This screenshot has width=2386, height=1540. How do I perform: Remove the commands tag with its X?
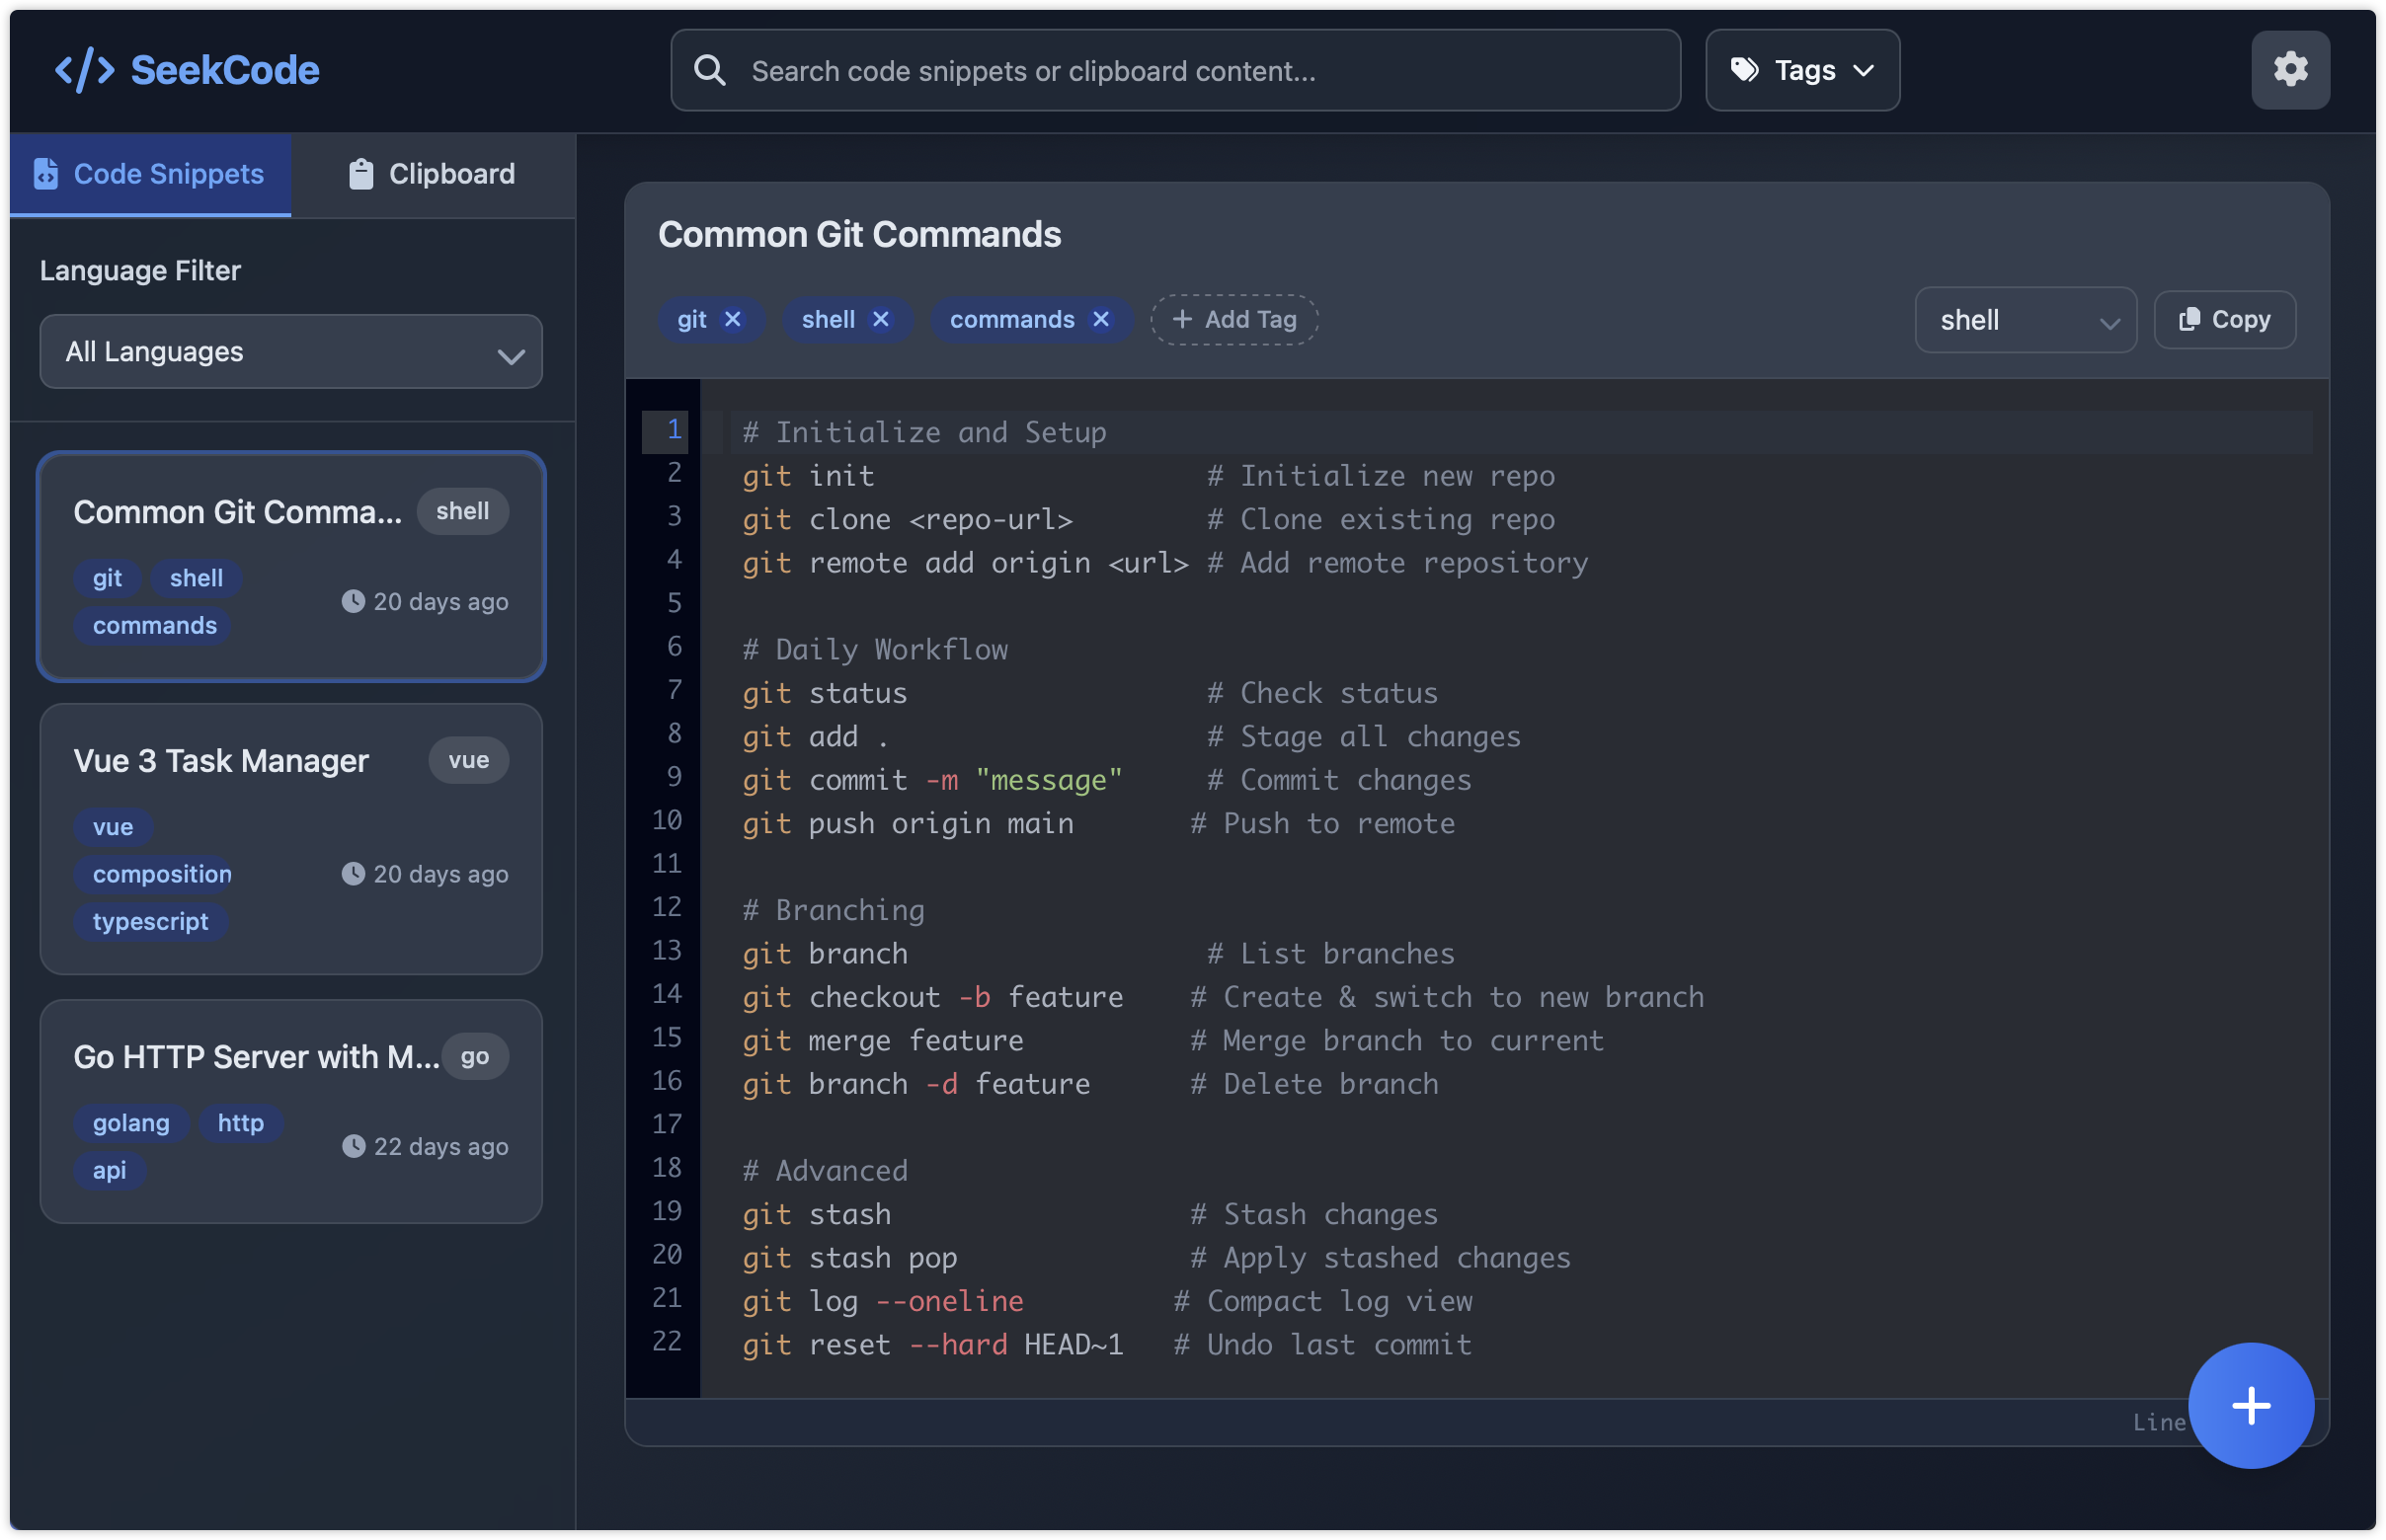pos(1100,319)
